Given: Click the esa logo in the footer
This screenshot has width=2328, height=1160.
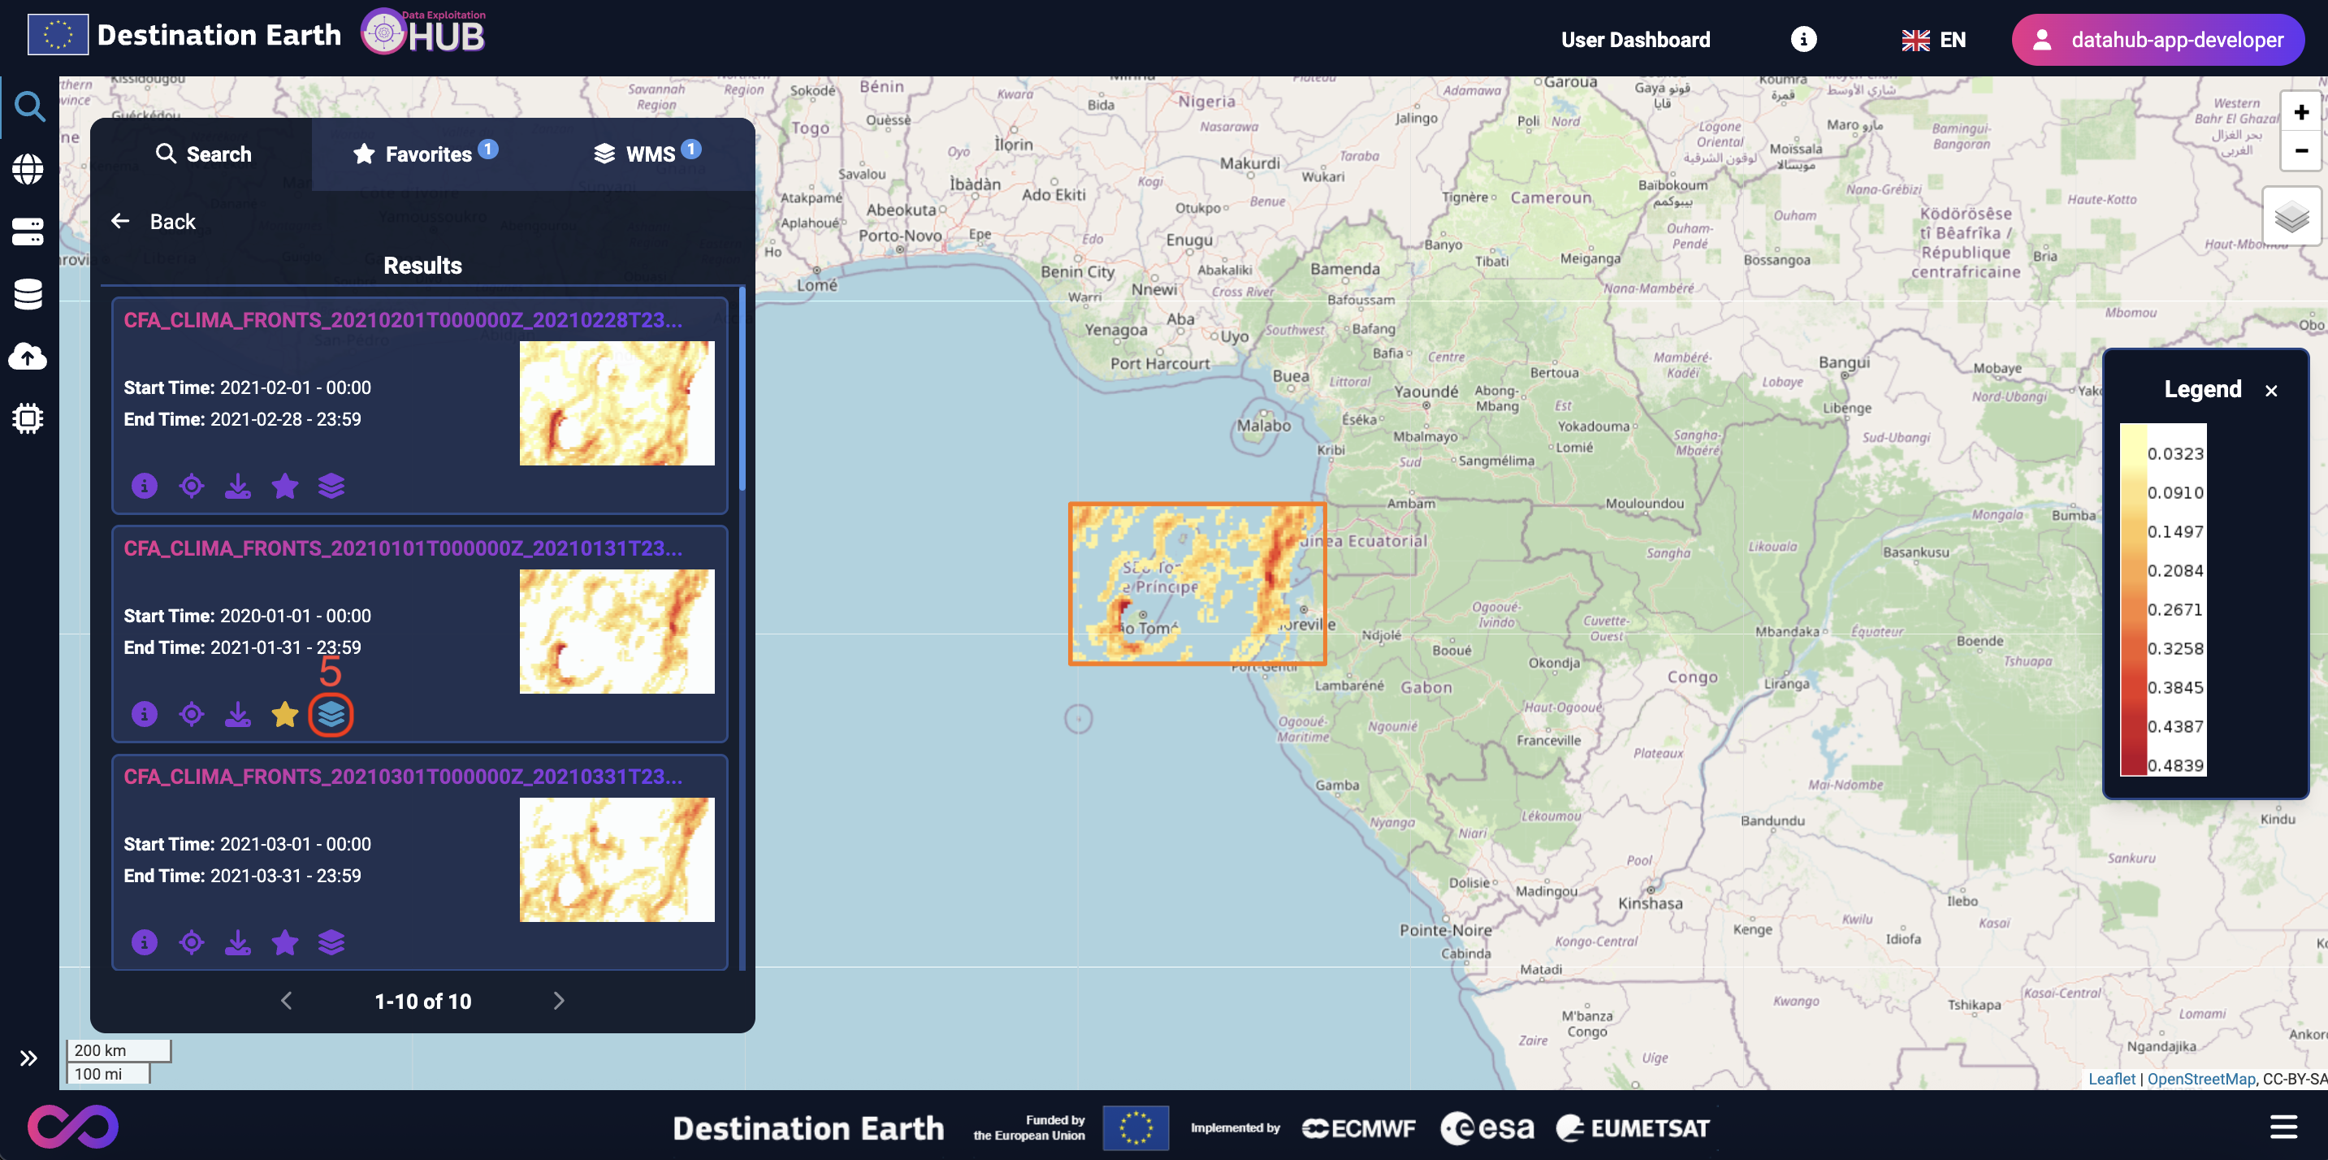Looking at the screenshot, I should coord(1487,1128).
